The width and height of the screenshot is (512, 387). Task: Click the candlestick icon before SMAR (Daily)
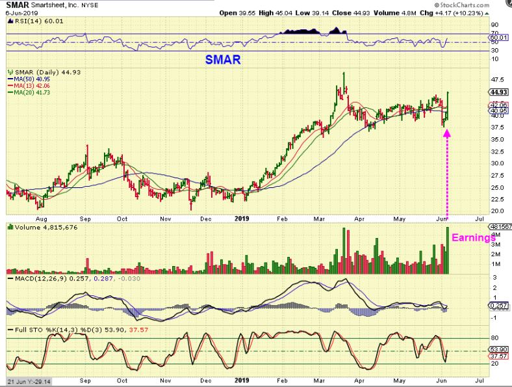(10, 72)
